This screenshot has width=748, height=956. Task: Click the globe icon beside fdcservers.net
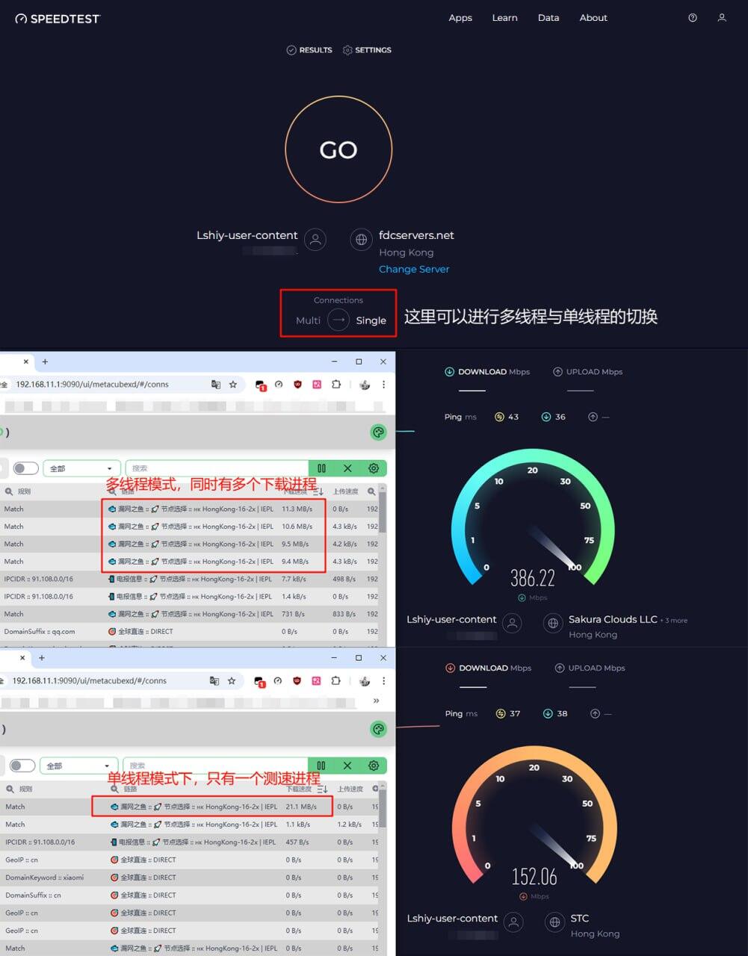pos(362,240)
